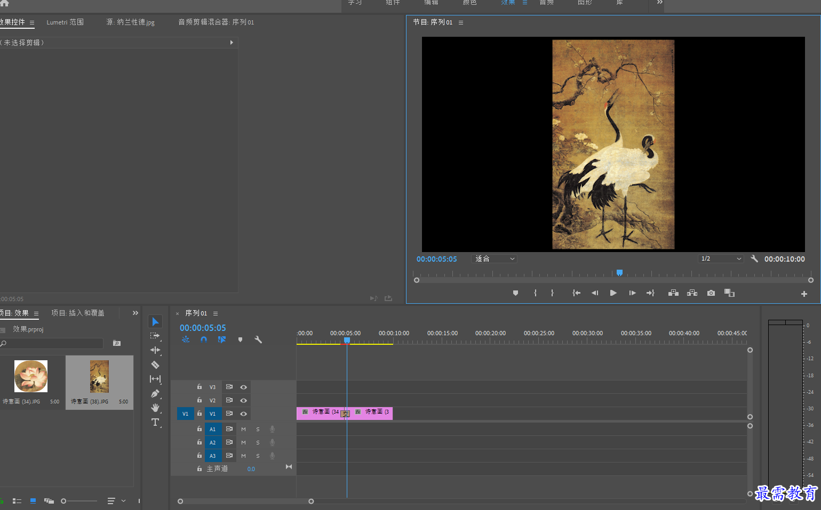Adjust Project panel thumbnail zoom slider
This screenshot has height=510, width=821.
(x=79, y=501)
